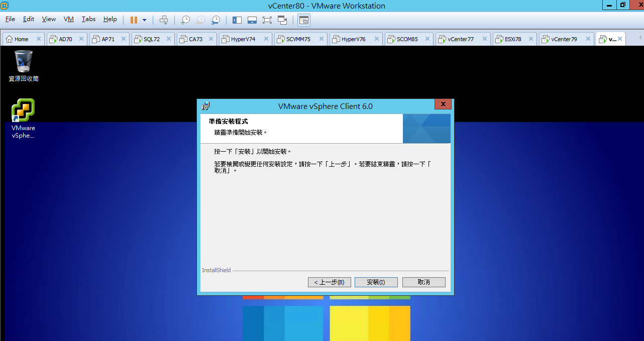Toggle the thumbnail bar view icon
Image resolution: width=644 pixels, height=341 pixels.
(x=252, y=20)
